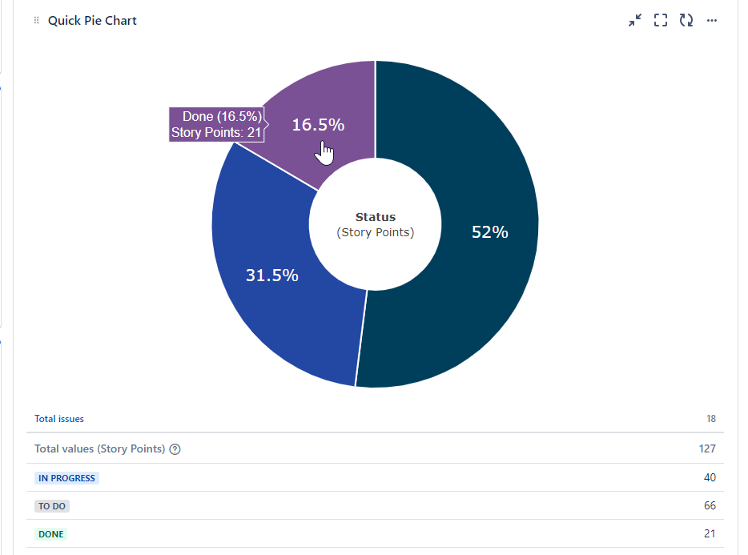Screen dimensions: 748x555
Task: Toggle the DONE legend badge
Action: pos(50,533)
